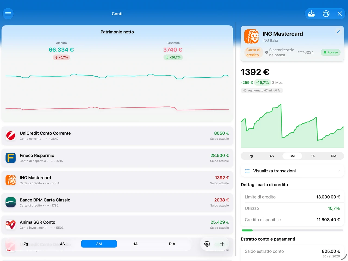This screenshot has height=261, width=348.
Task: Add a new account with plus icon
Action: 222,244
